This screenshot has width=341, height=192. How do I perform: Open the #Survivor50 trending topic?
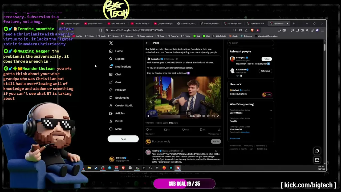pyautogui.click(x=236, y=129)
